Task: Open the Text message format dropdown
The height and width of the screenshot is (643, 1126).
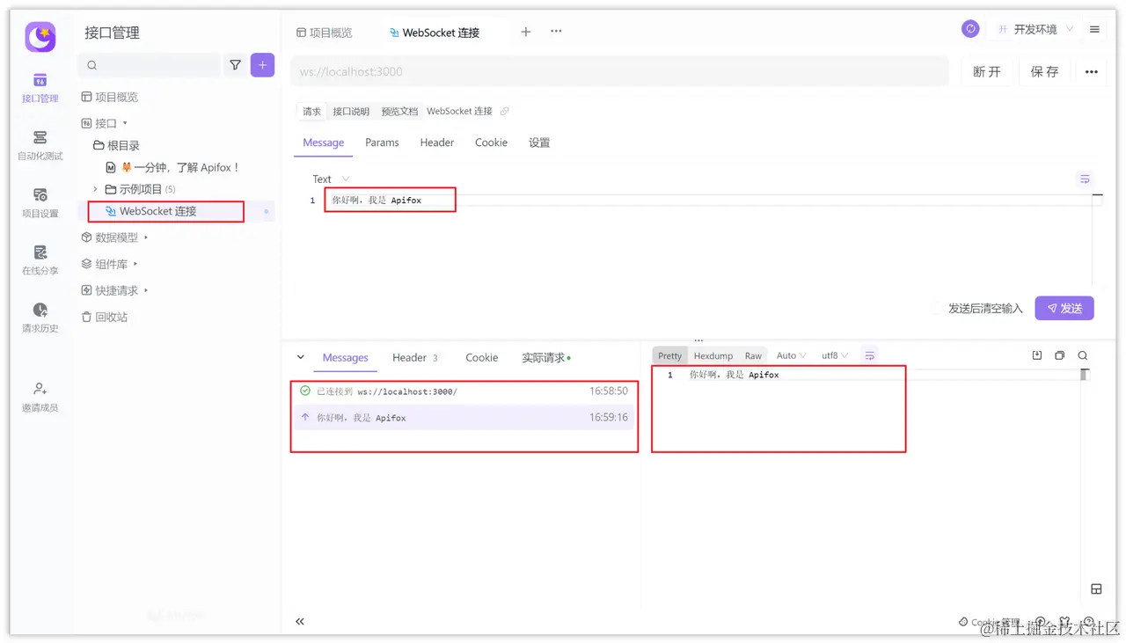Action: tap(331, 179)
